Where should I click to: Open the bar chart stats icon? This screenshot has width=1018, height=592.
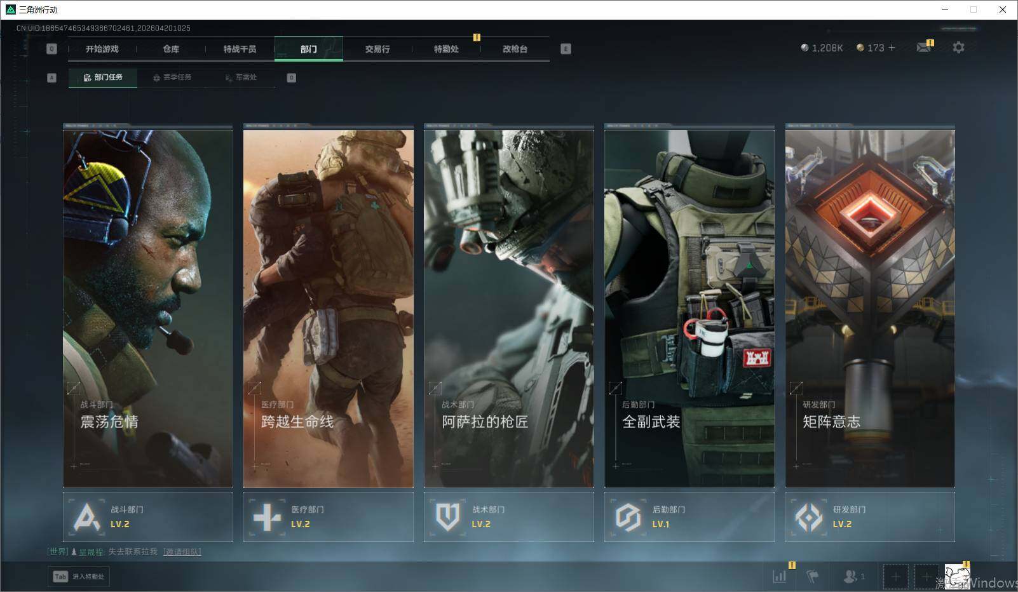[x=779, y=577]
